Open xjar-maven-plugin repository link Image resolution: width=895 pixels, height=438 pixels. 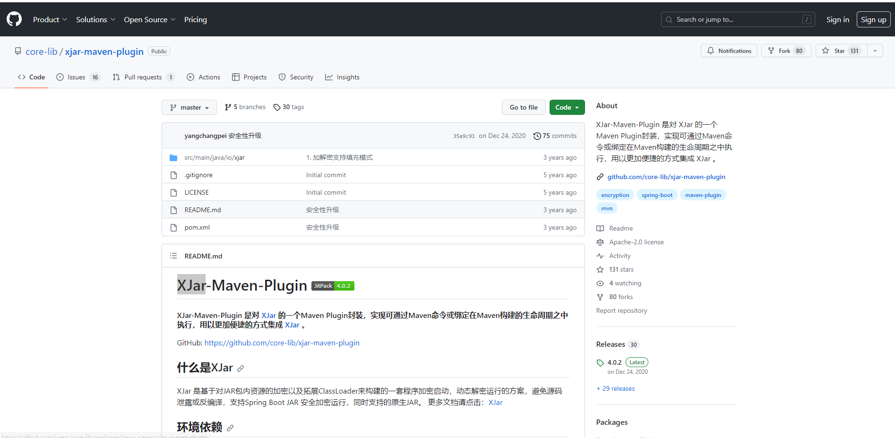coord(104,52)
